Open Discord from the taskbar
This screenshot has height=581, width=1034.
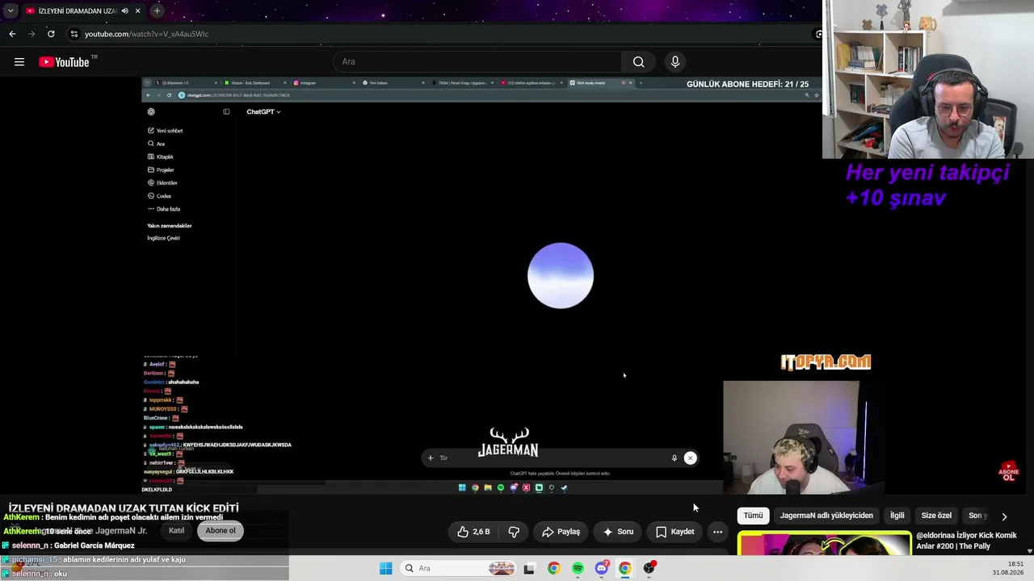click(601, 568)
